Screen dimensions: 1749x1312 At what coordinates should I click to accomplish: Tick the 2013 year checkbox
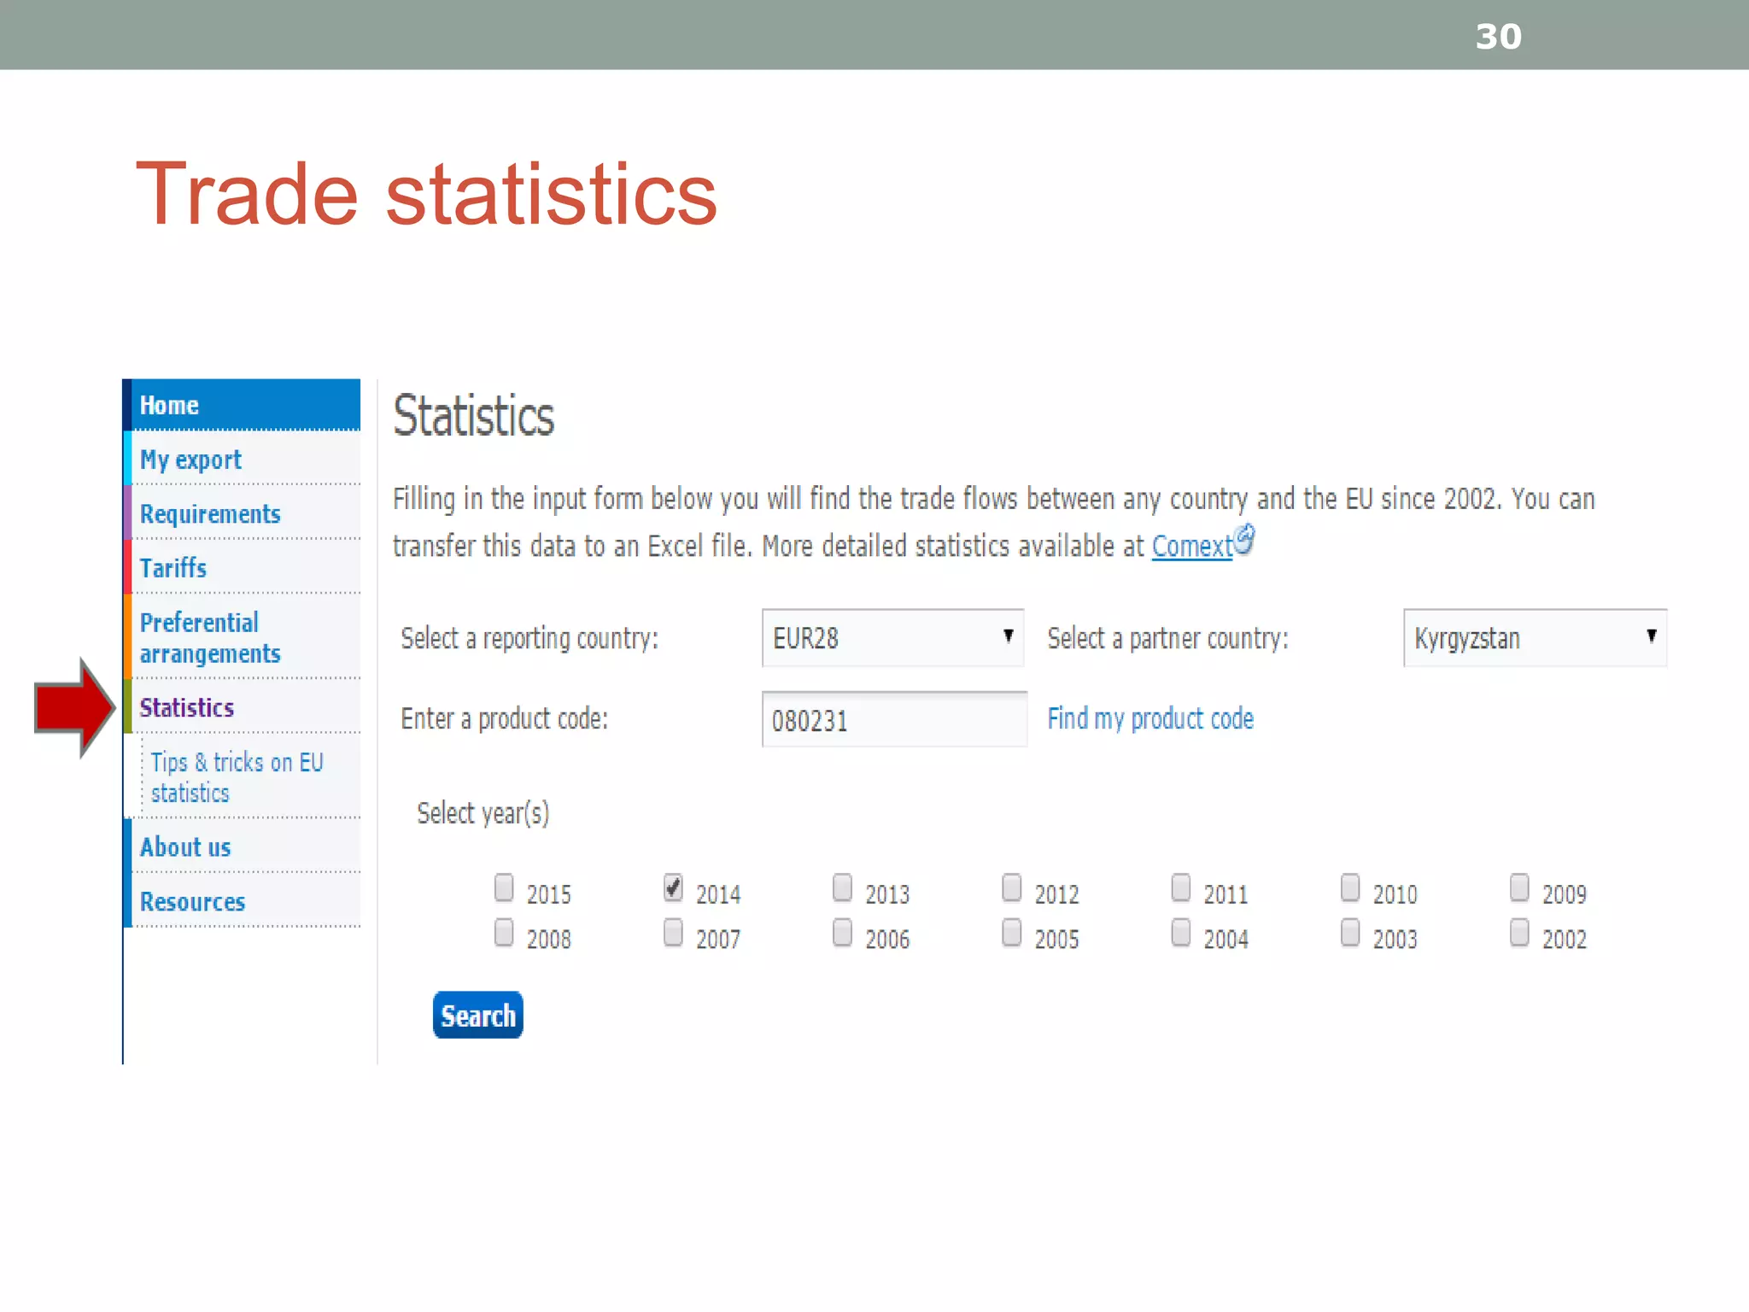(x=842, y=887)
